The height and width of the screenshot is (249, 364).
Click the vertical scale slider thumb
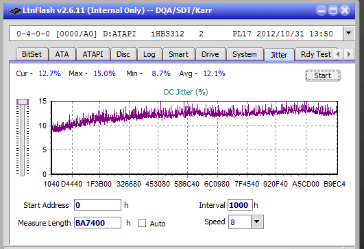23,102
